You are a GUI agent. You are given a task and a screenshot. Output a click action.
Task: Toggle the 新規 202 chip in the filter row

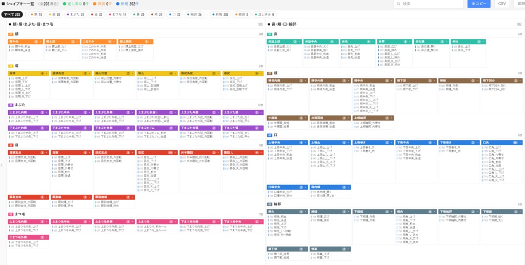tap(221, 14)
